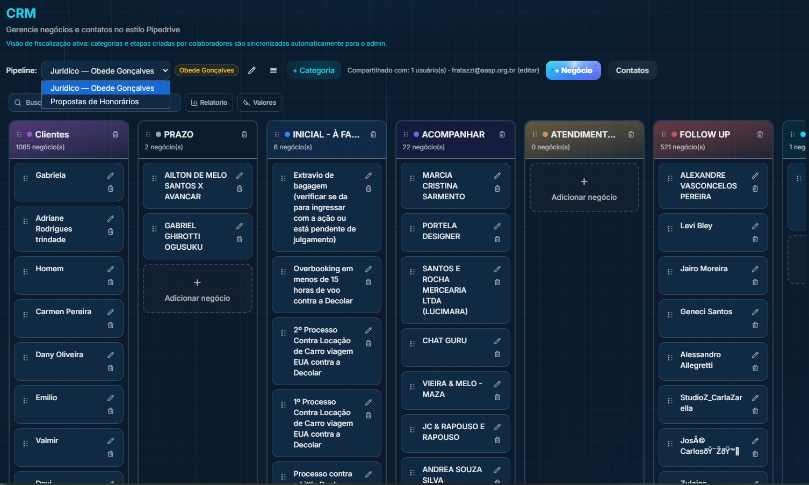Click the red dot of FOLLOW UP column
The width and height of the screenshot is (809, 485).
pyautogui.click(x=674, y=134)
